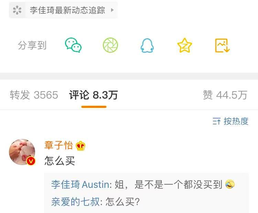Tap the comment text 怎么买

point(60,161)
